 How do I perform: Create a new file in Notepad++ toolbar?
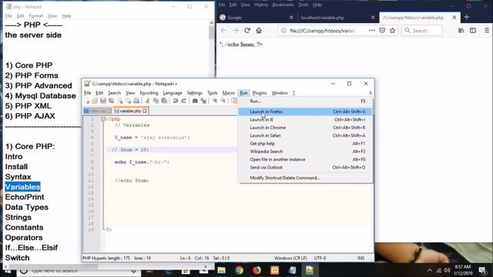(87, 101)
